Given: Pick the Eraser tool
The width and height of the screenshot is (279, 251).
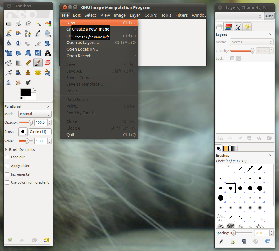Looking at the screenshot, I should (x=48, y=62).
